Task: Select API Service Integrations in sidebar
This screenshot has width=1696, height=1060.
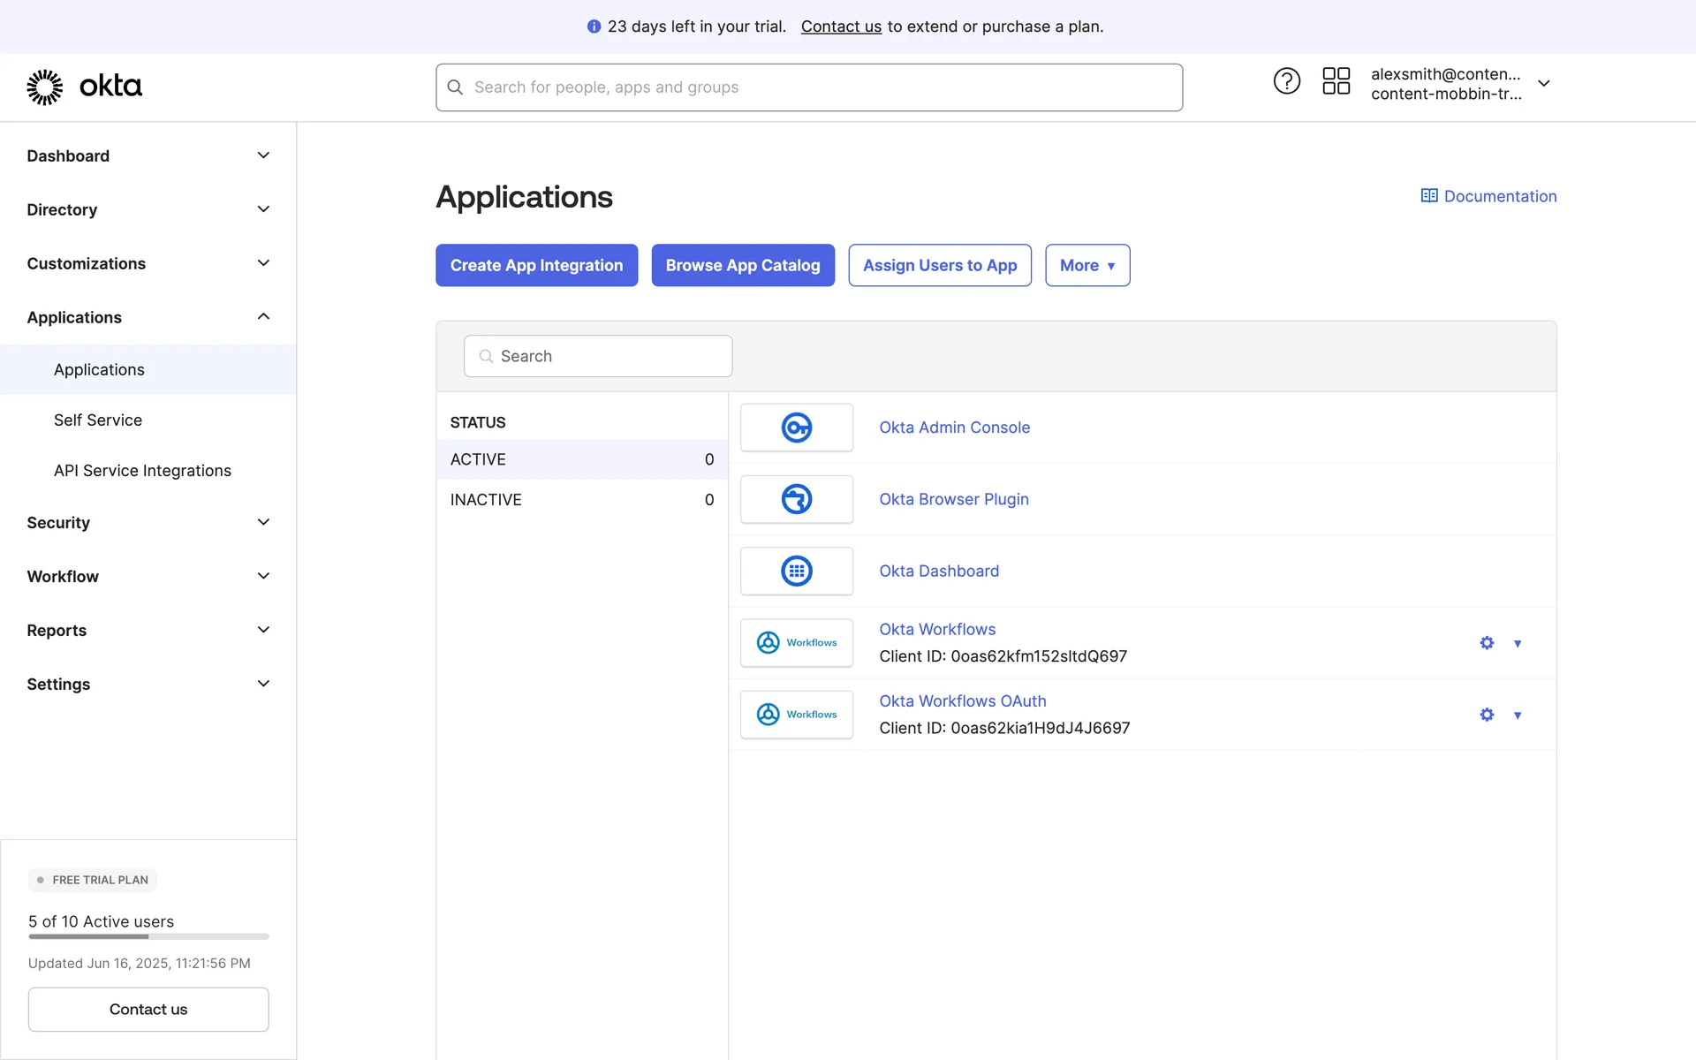Action: tap(142, 471)
